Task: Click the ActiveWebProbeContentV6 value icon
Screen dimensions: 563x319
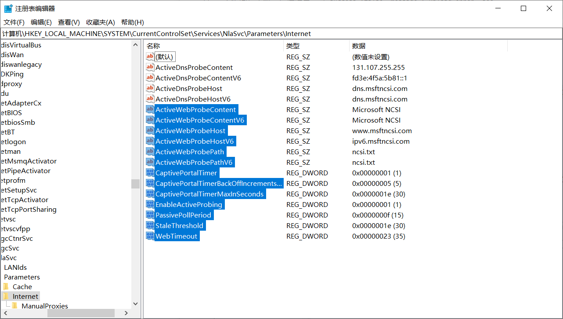Action: point(150,120)
